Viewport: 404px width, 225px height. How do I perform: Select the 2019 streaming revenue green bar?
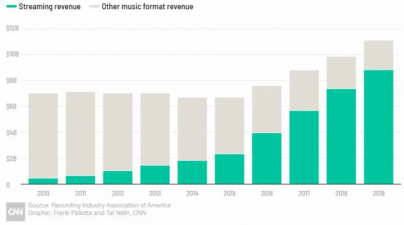click(x=379, y=127)
